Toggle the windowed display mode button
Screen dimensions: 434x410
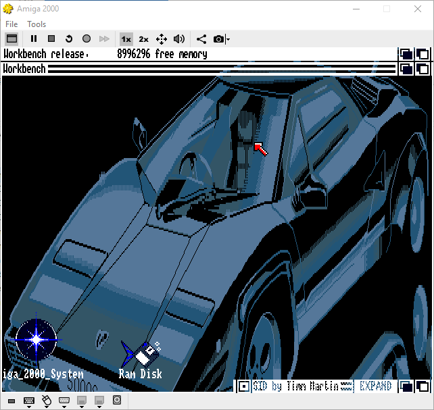(11, 39)
